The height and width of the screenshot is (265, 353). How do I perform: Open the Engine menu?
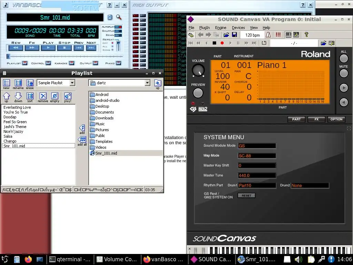pos(221,28)
